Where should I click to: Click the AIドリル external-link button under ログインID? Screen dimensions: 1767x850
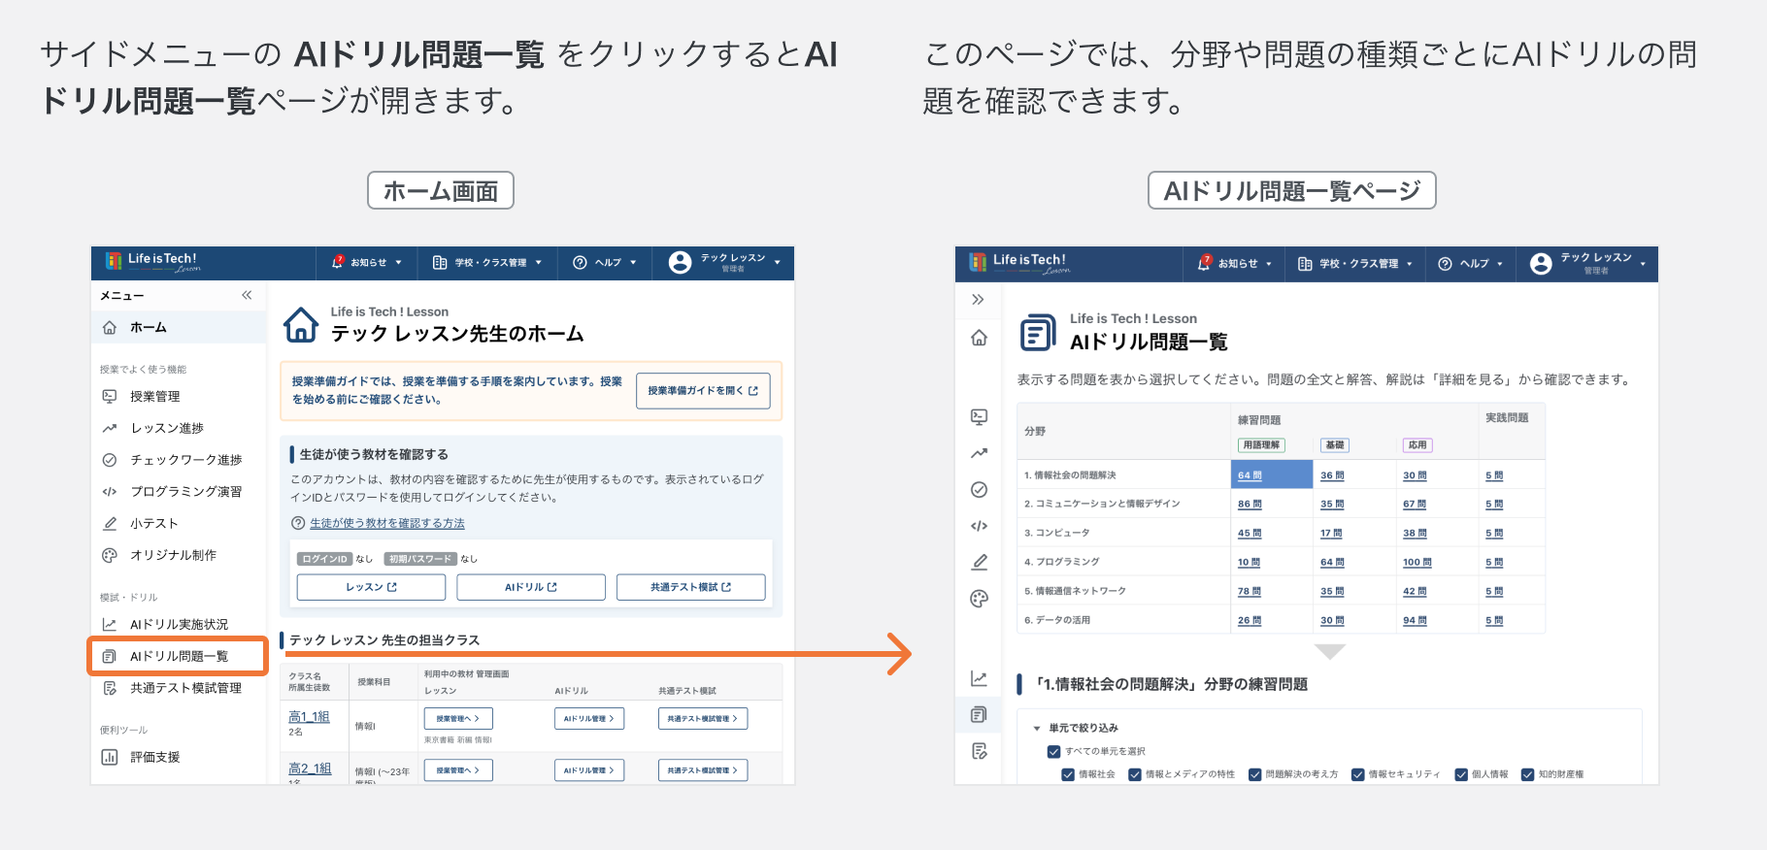point(531,587)
